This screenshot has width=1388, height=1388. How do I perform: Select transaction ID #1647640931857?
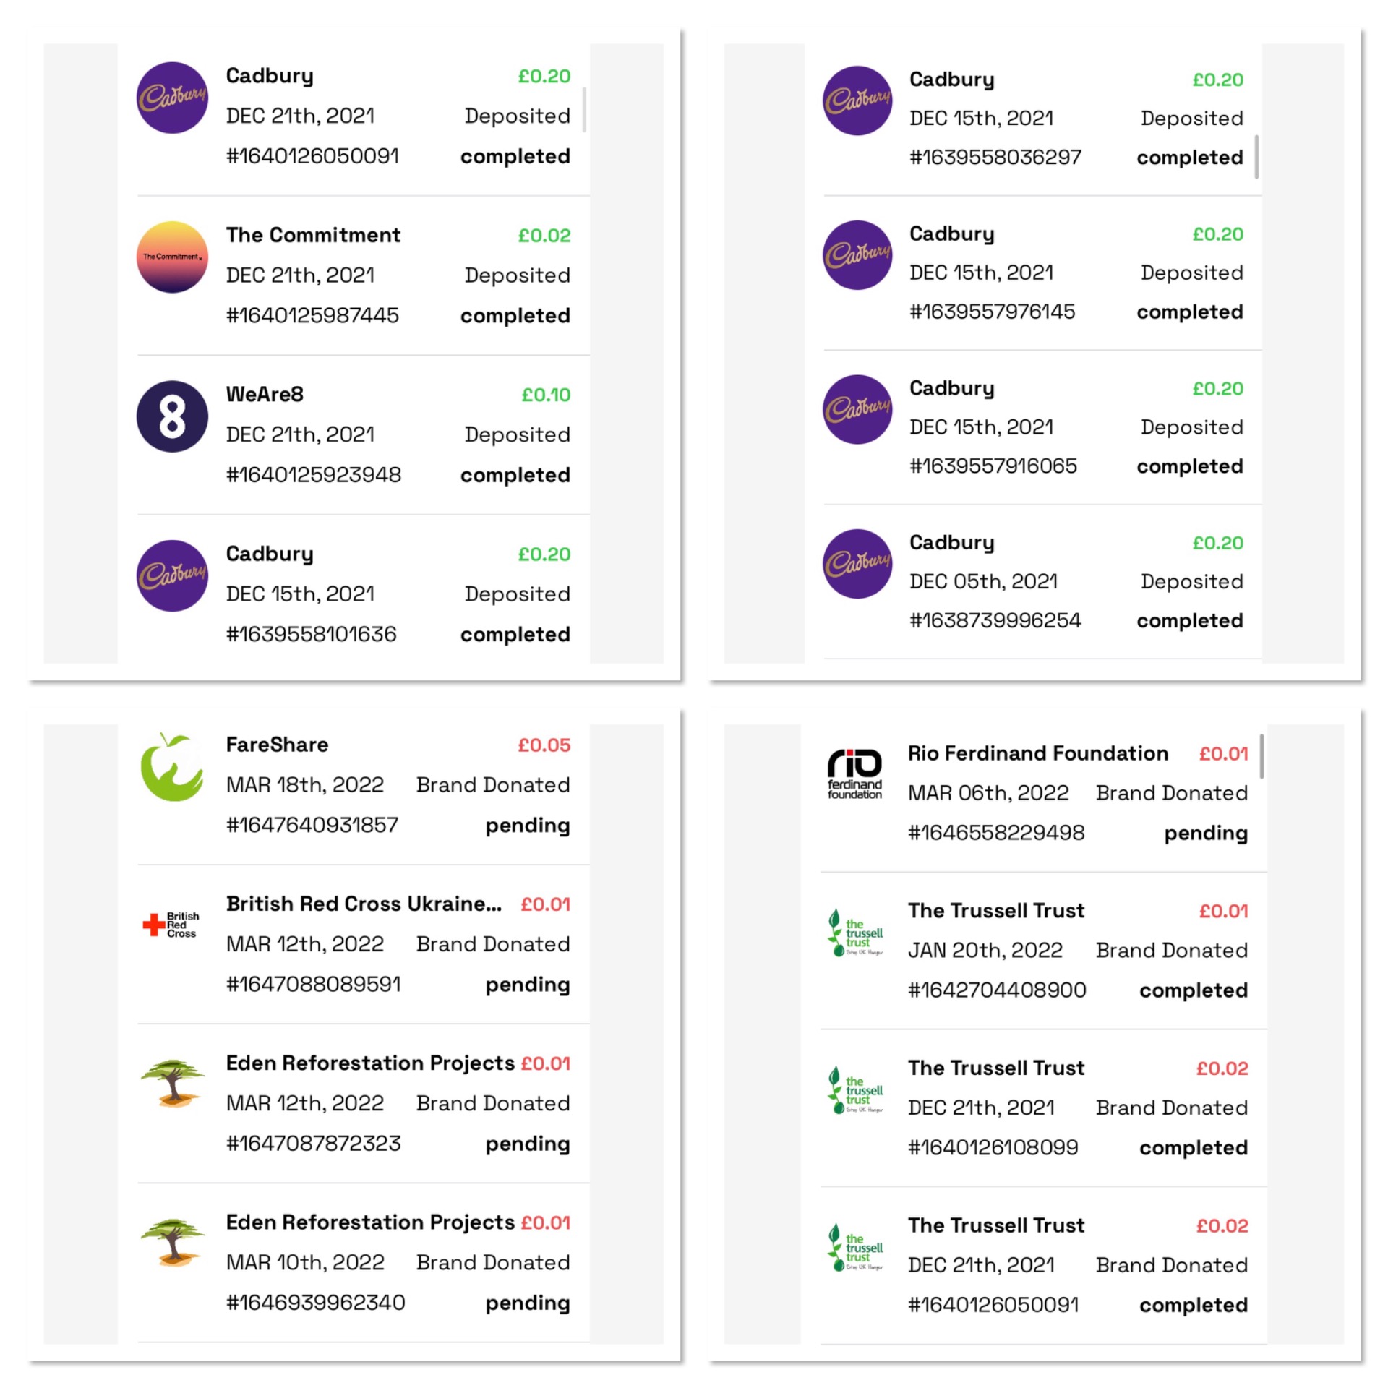(312, 825)
